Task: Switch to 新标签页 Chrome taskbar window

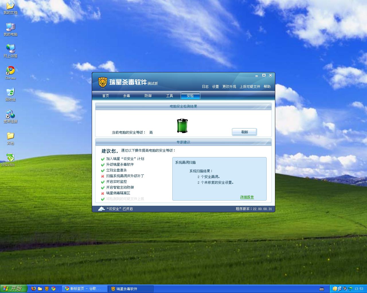Action: tap(85, 289)
